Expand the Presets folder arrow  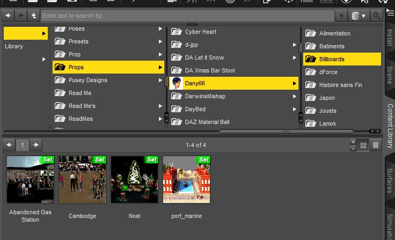[160, 41]
